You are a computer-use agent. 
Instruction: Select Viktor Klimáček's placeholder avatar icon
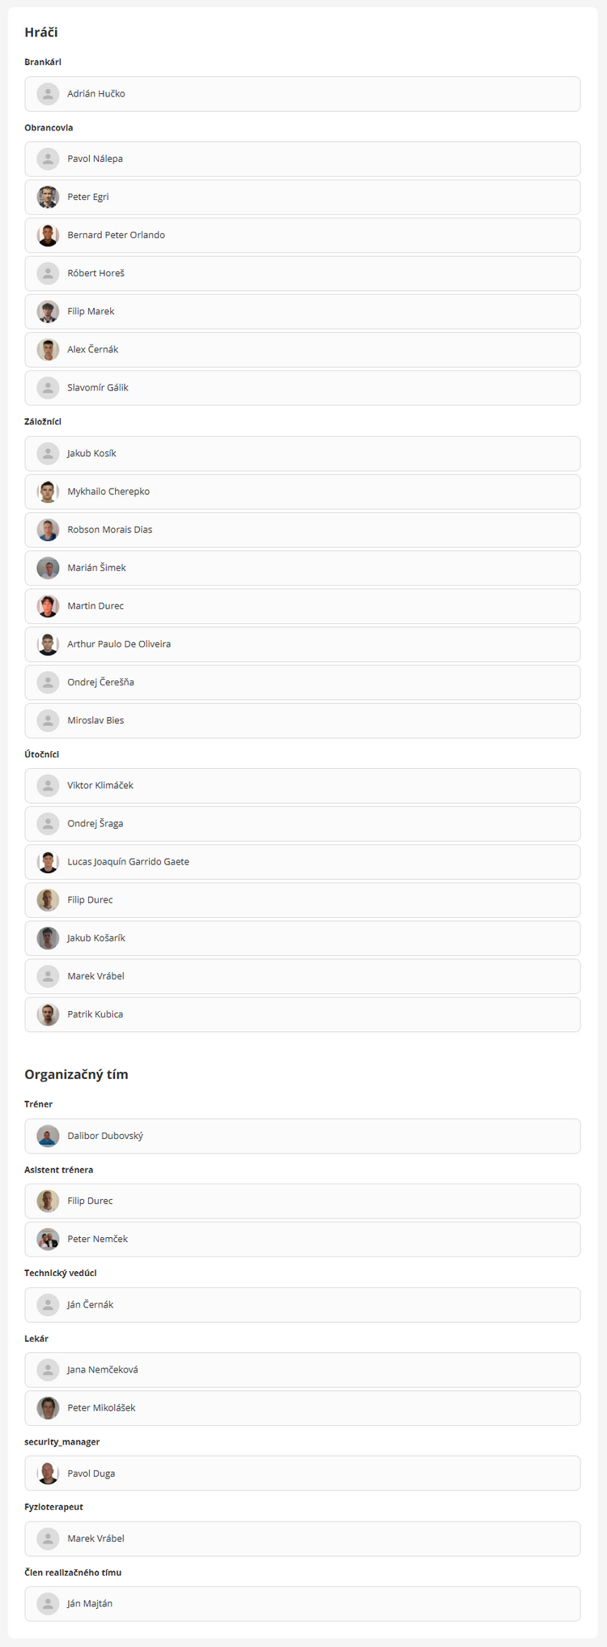click(x=48, y=786)
